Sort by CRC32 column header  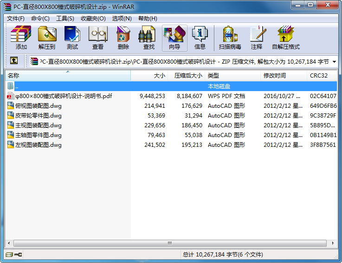click(322, 76)
